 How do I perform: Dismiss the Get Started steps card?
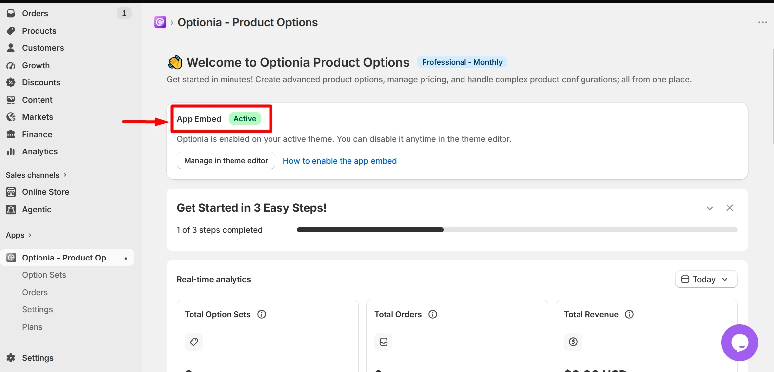pos(730,208)
